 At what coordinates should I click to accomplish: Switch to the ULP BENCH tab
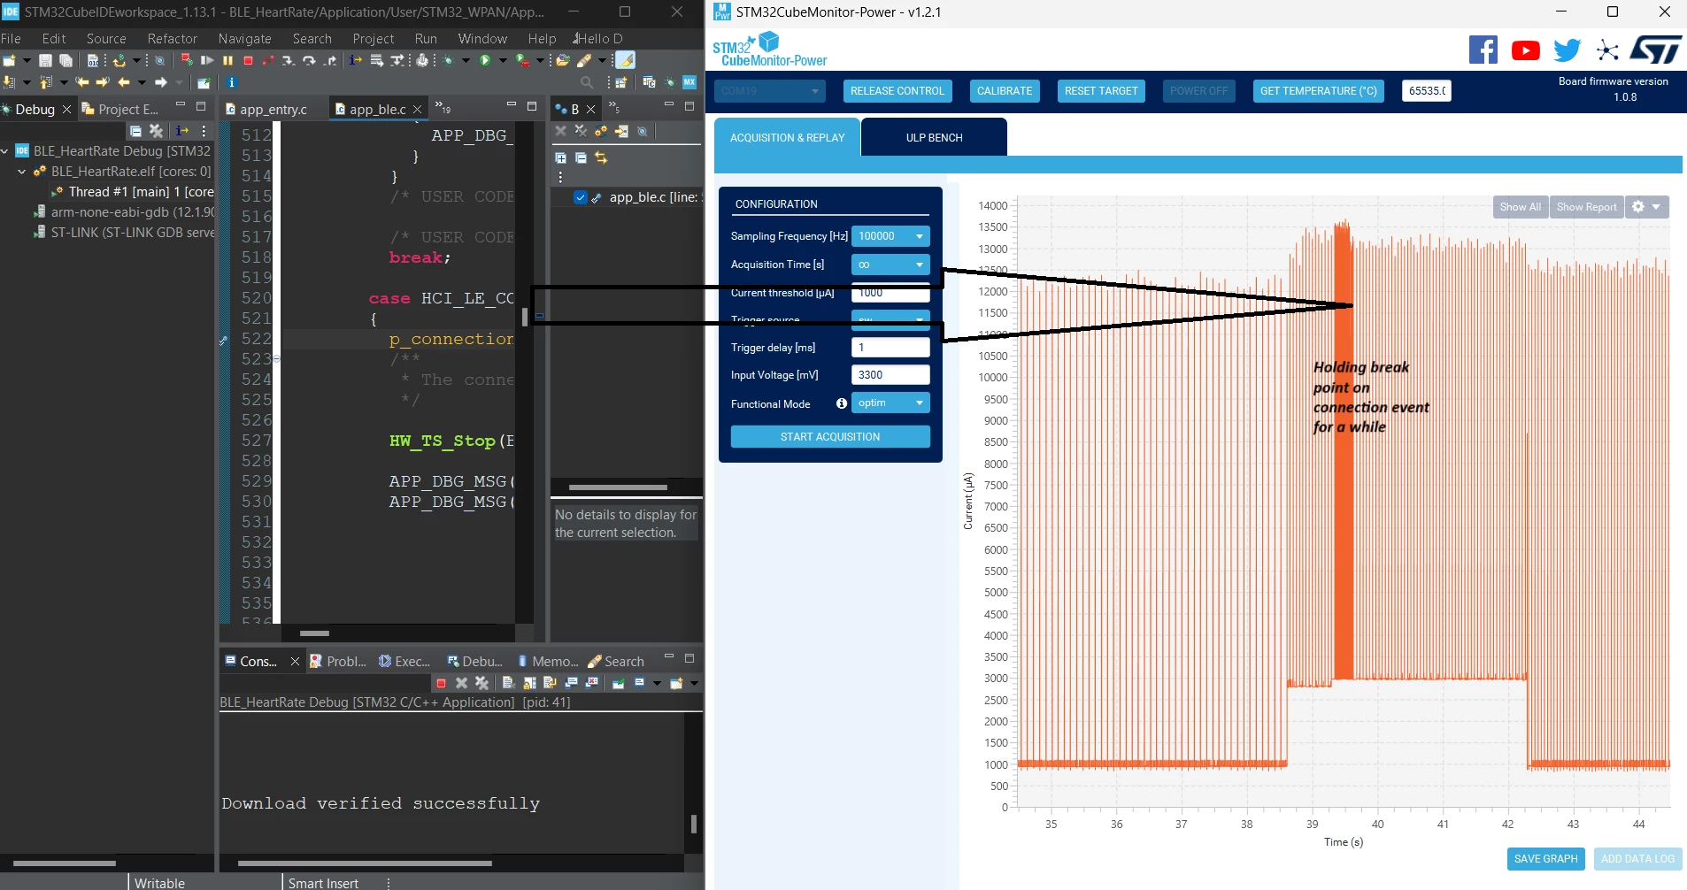934,137
